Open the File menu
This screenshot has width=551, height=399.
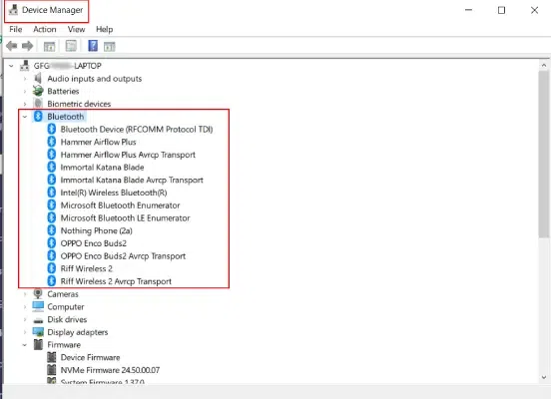click(x=15, y=29)
